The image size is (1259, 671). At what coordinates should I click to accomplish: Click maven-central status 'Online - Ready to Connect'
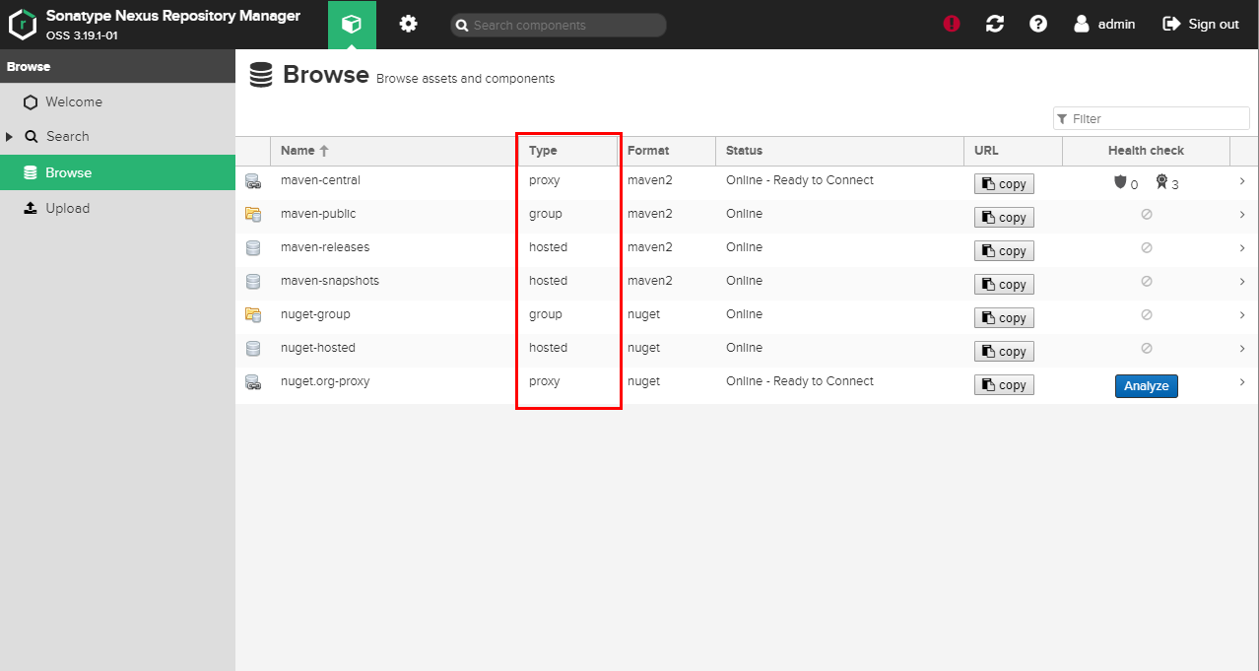tap(800, 180)
